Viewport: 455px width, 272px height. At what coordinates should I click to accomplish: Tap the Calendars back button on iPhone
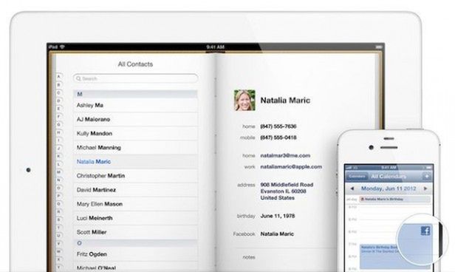pos(357,177)
